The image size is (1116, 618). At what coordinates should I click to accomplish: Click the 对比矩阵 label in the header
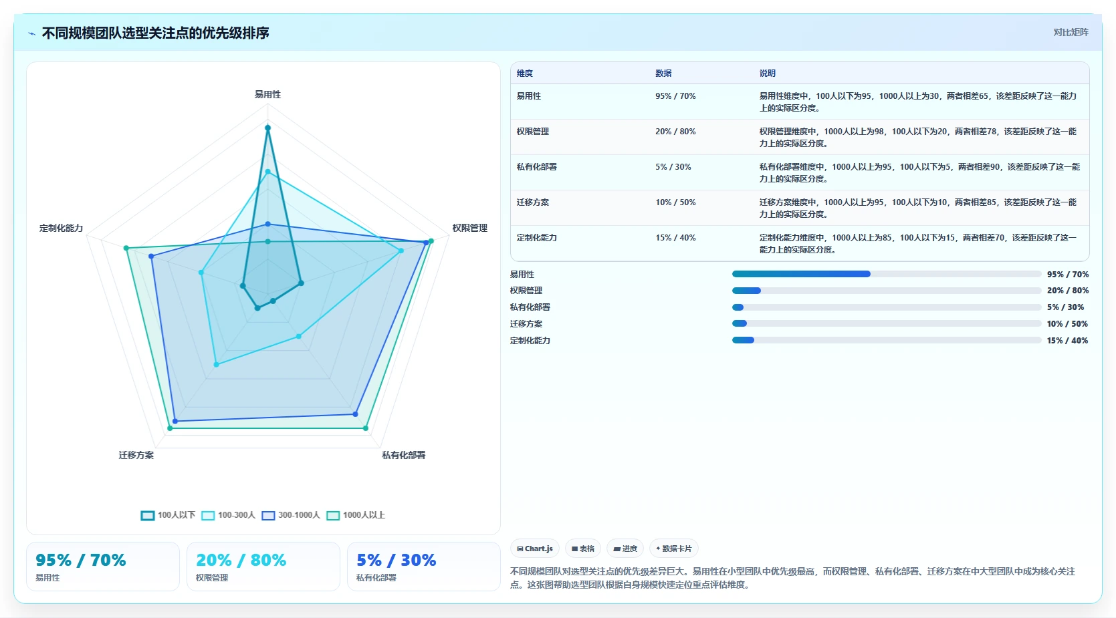tap(1071, 32)
